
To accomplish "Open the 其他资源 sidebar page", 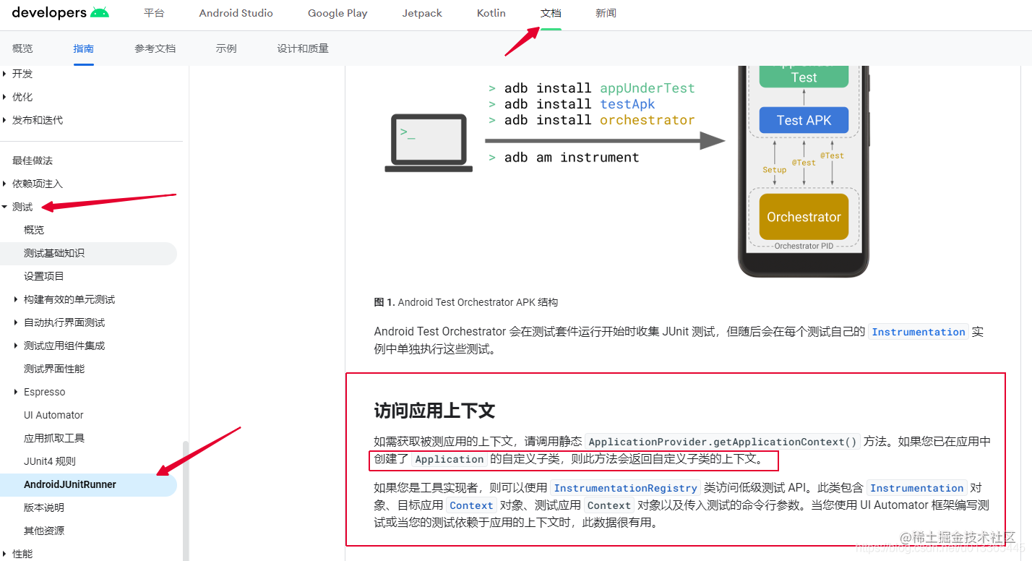I will tap(44, 531).
